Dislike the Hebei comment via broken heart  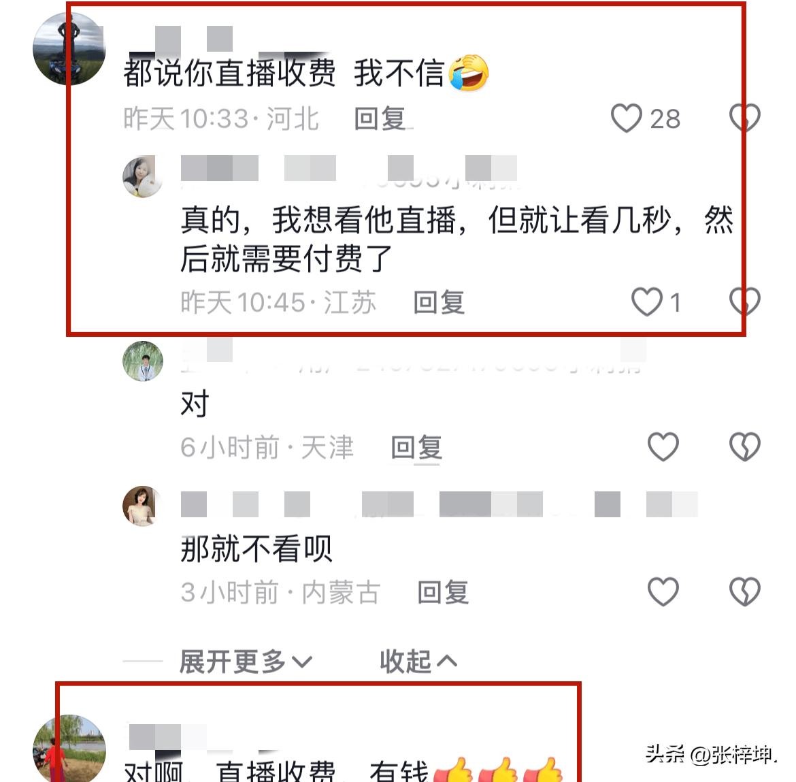745,118
